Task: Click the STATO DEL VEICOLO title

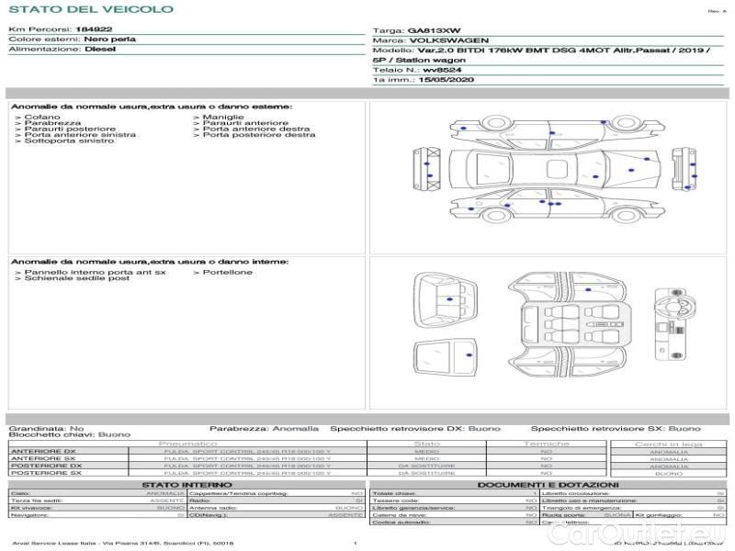Action: tap(91, 9)
